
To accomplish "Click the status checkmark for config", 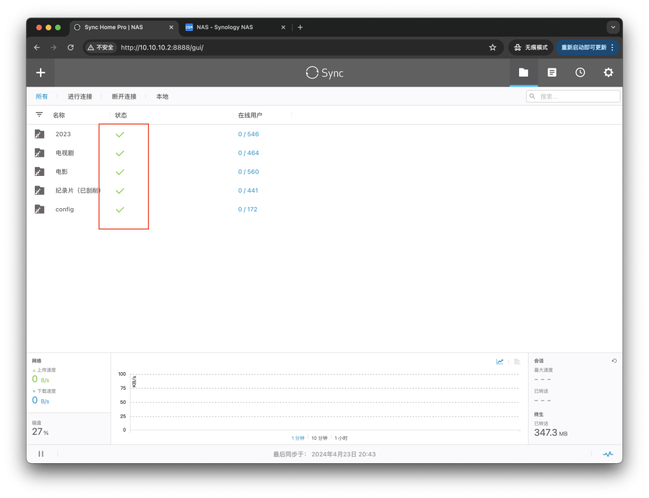I will [x=120, y=209].
